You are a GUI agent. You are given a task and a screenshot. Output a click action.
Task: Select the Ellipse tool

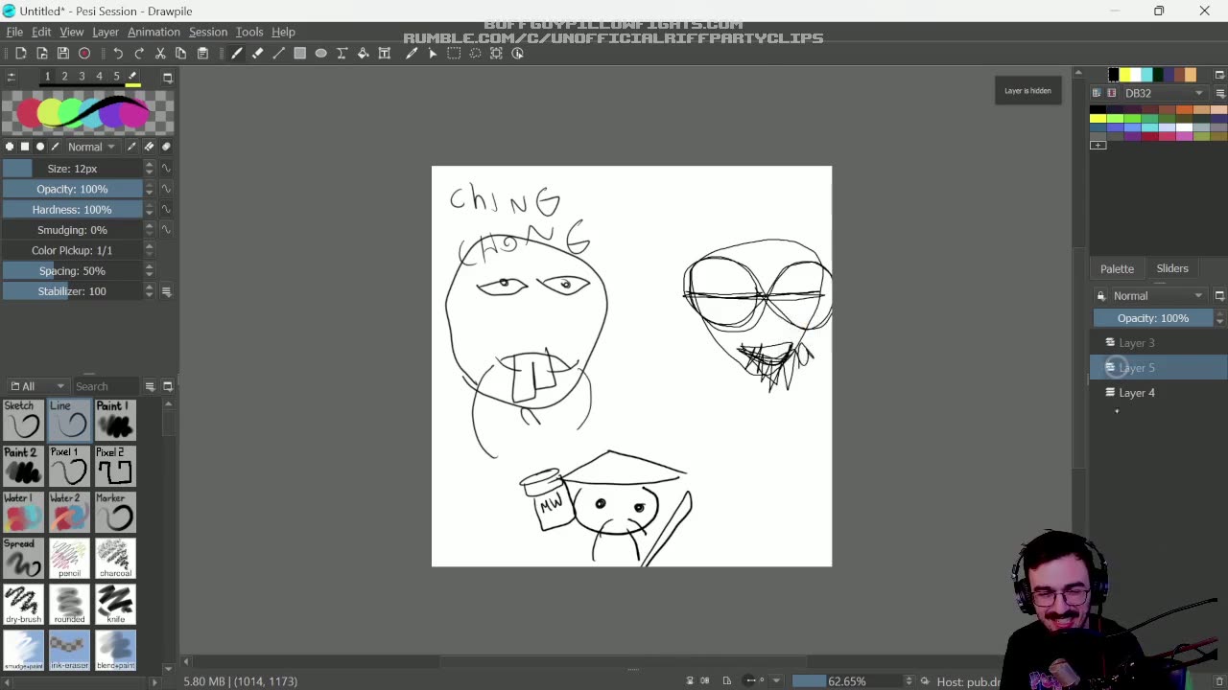coord(320,54)
